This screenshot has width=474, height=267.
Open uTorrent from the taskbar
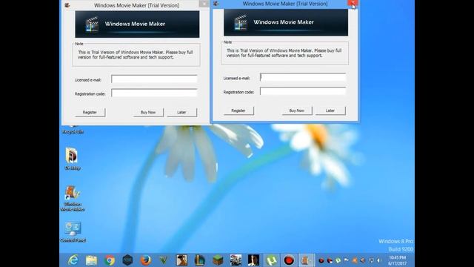tap(271, 260)
